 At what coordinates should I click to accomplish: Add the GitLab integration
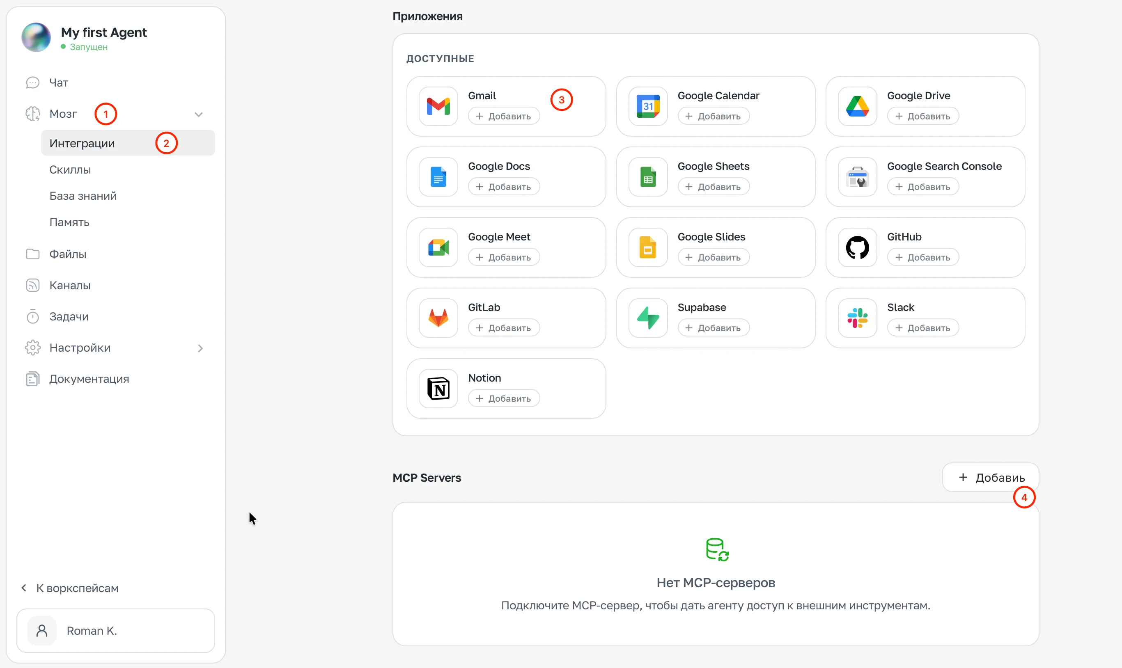click(x=504, y=328)
